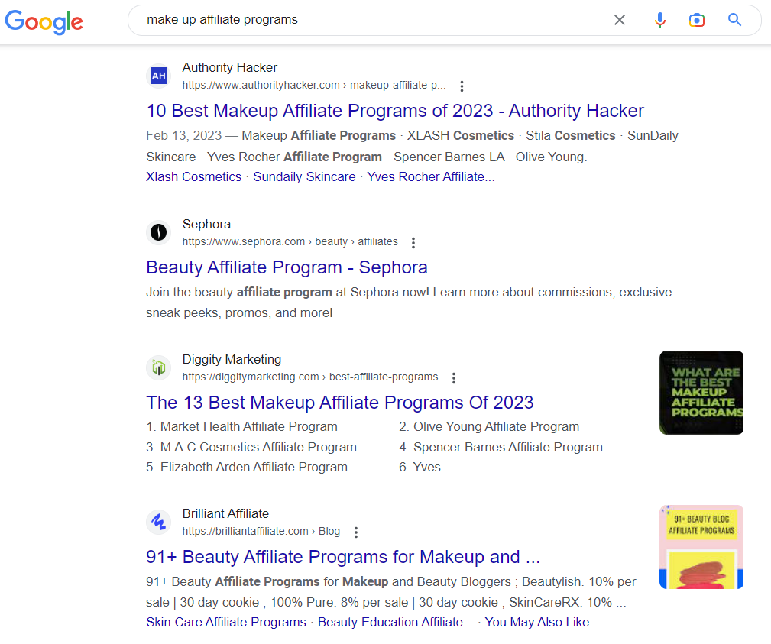
Task: Open '91+ Beauty Affiliate Programs for Makeup' result
Action: click(x=343, y=556)
